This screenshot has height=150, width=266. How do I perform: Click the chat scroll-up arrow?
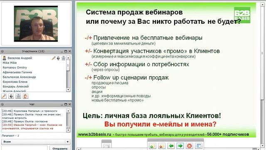click(68, 111)
